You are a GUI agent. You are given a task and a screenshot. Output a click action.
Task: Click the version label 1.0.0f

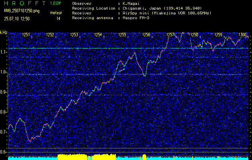[55, 3]
